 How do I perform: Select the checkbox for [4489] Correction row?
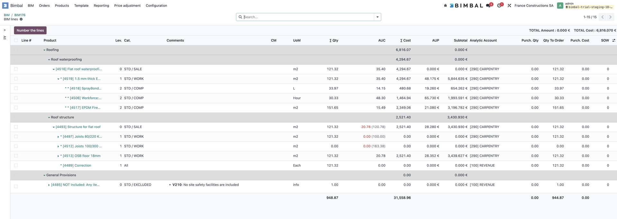[x=16, y=166]
